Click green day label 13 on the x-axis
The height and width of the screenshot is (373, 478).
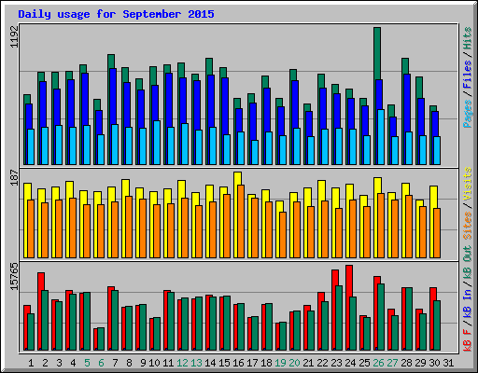tap(196, 363)
